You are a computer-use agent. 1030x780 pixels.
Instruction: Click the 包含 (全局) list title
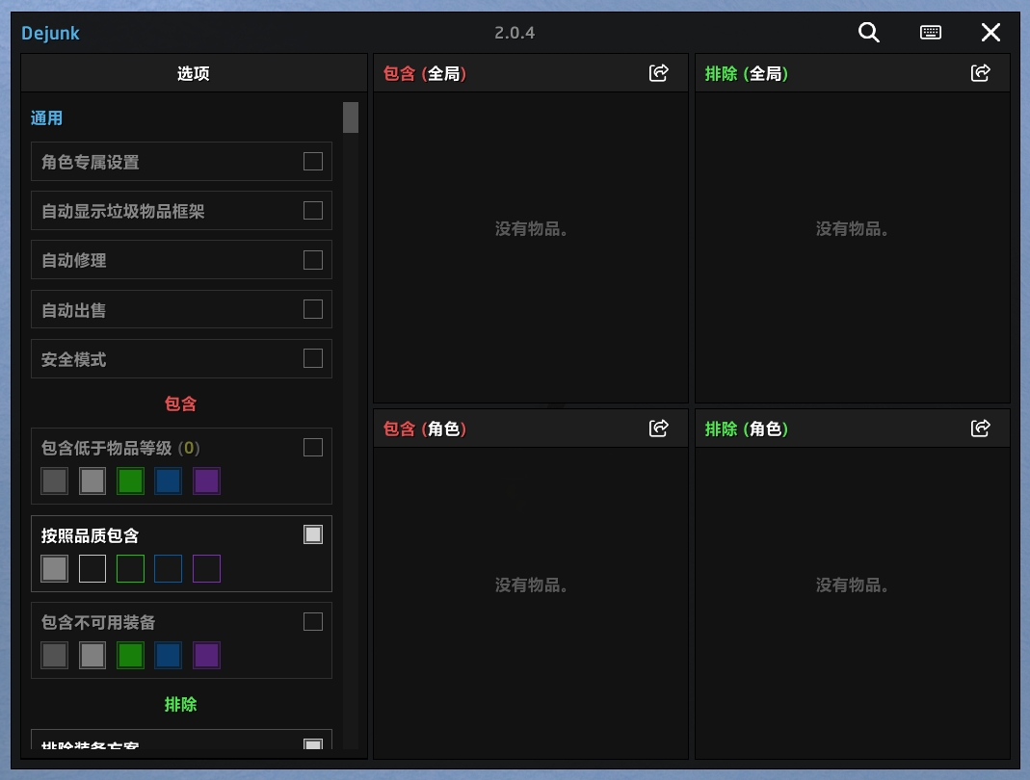click(425, 73)
